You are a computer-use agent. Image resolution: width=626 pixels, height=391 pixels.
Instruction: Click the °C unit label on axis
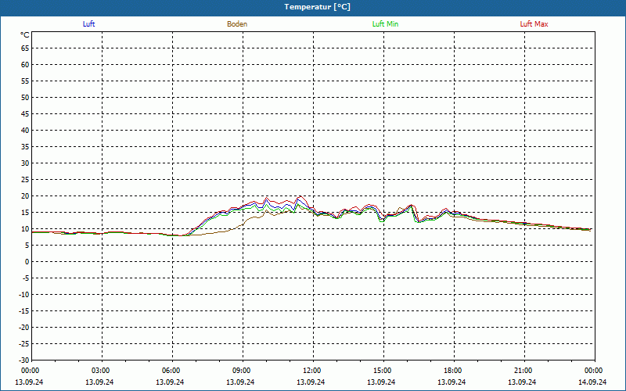point(25,35)
